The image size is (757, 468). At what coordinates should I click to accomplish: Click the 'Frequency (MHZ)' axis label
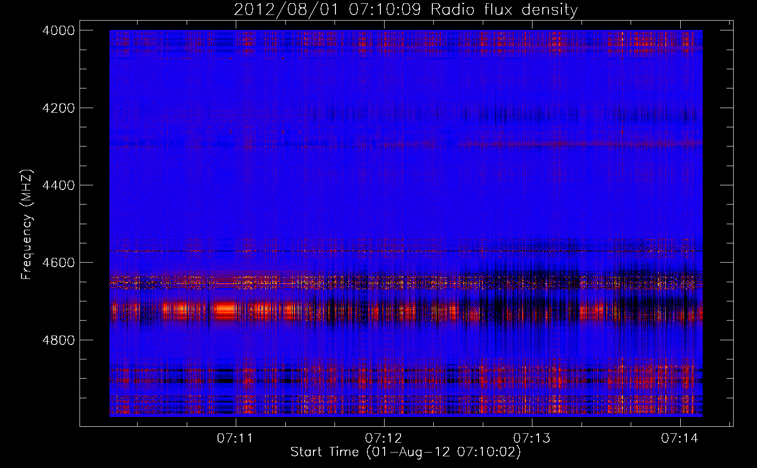coord(27,225)
